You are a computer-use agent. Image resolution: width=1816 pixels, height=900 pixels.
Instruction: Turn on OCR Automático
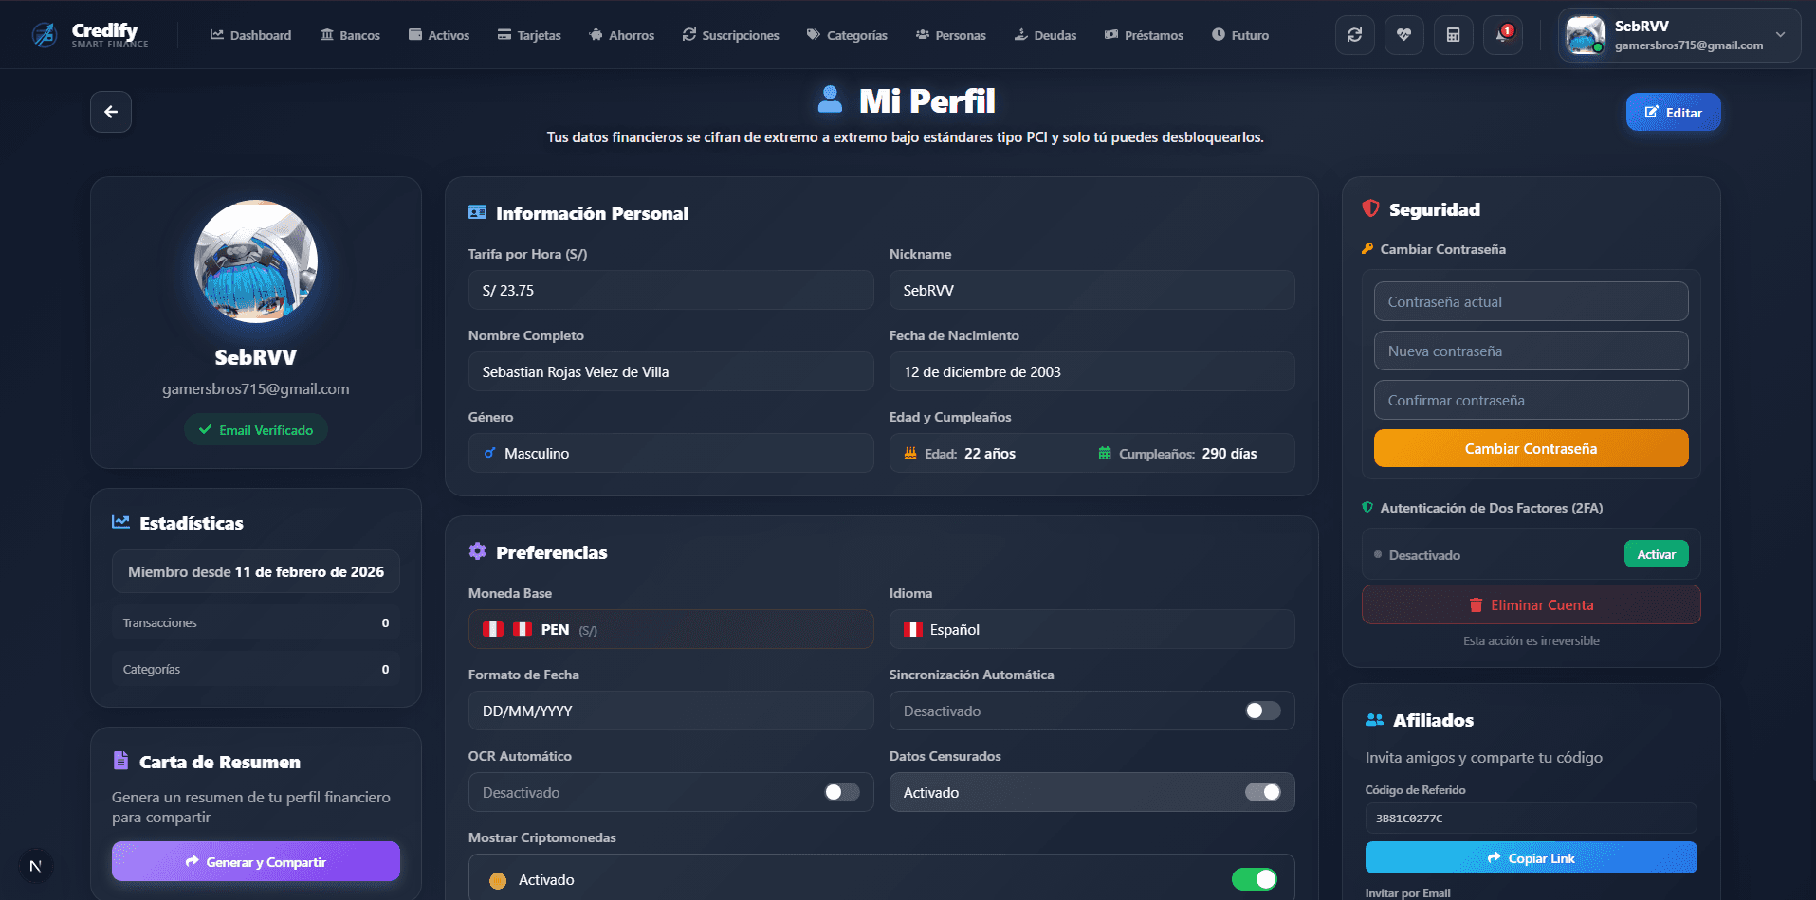[x=838, y=792]
